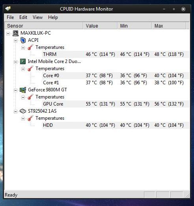Open the Edit menu

point(23,17)
